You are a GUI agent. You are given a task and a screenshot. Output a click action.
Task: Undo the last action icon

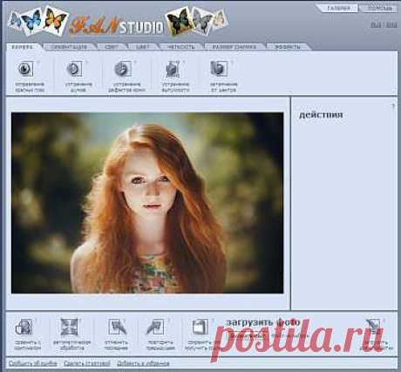coord(118,327)
